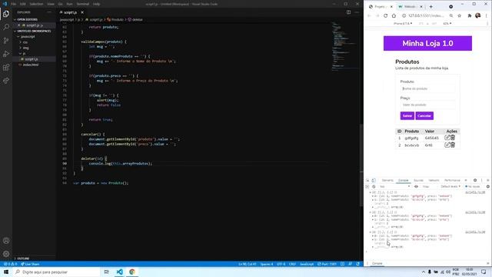
Task: Activate DevTools inspect element picker
Action: click(x=367, y=180)
